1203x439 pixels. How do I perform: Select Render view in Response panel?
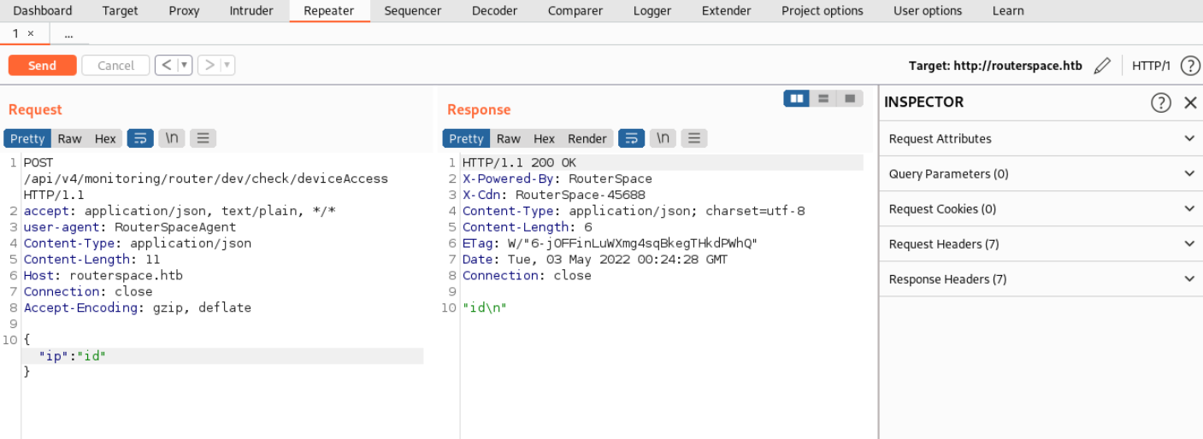coord(587,138)
